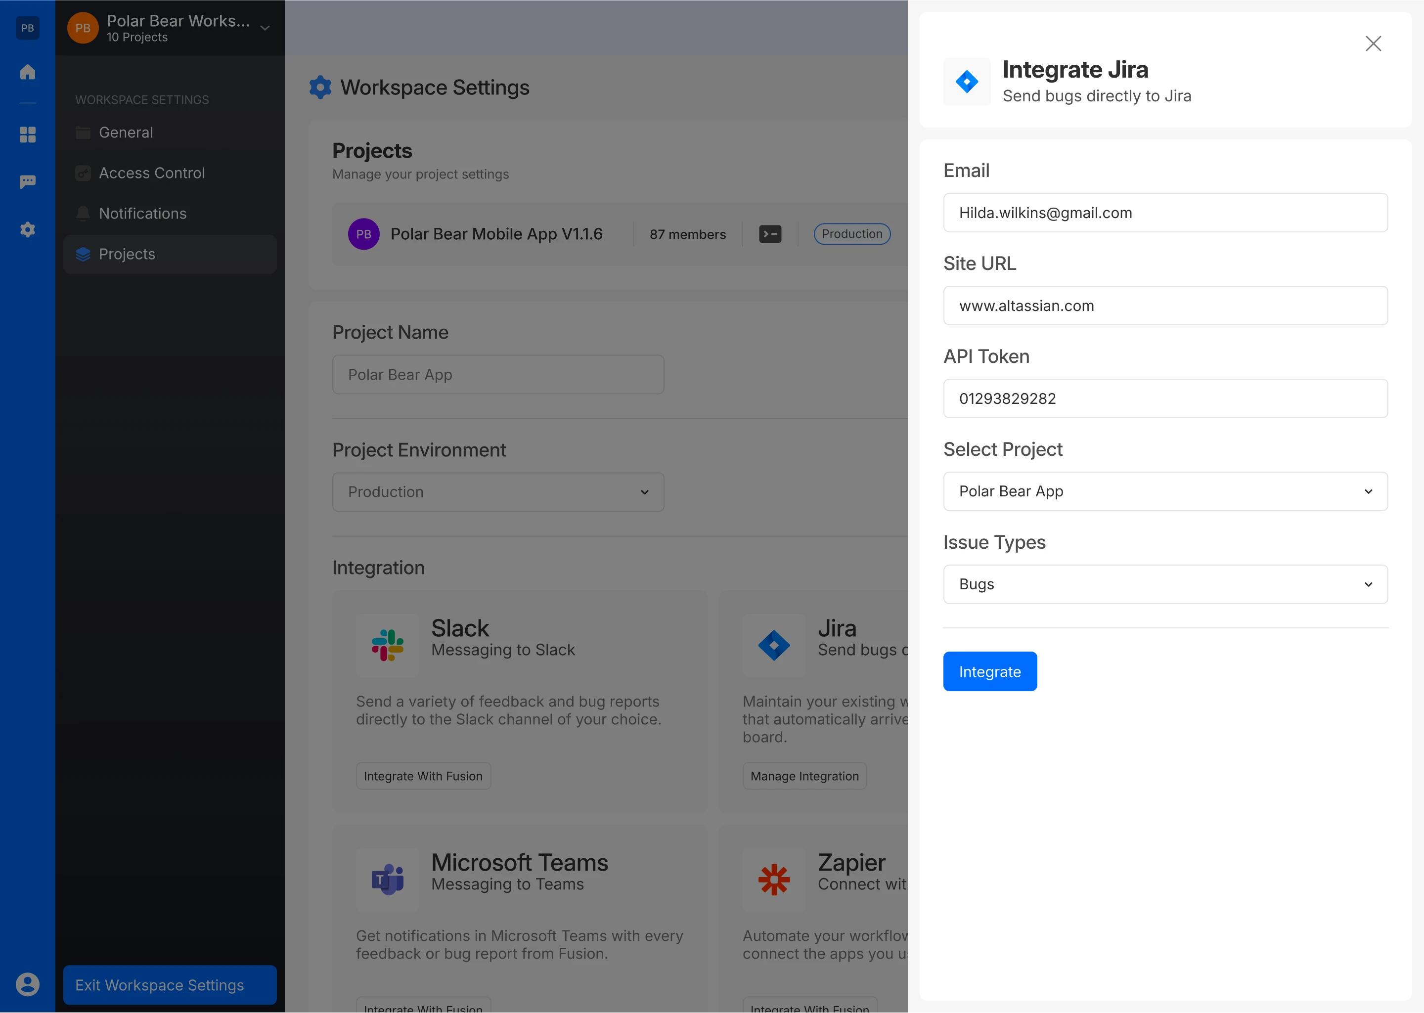Click Manage Integration under Jira

[x=804, y=776]
